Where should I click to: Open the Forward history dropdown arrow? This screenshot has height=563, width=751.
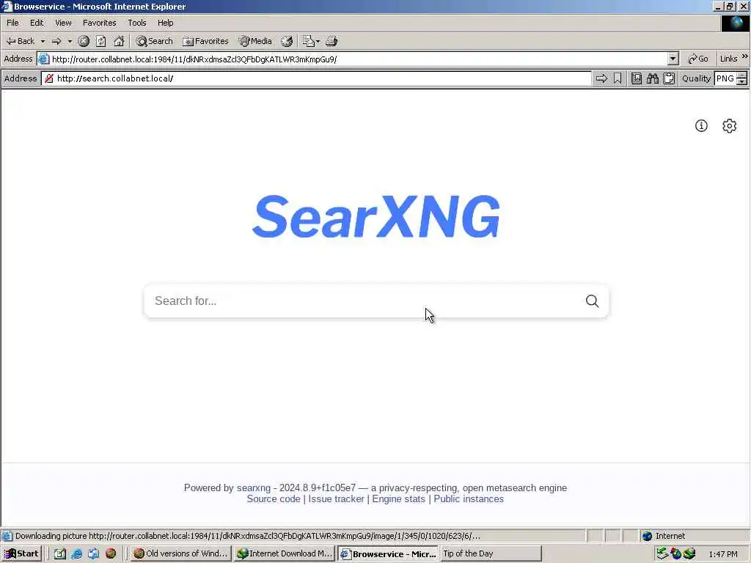70,41
